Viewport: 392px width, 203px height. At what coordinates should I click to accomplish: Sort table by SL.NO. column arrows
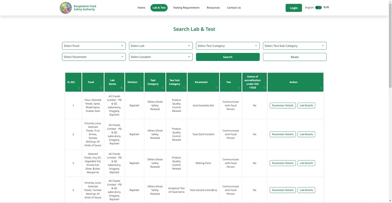(79, 88)
